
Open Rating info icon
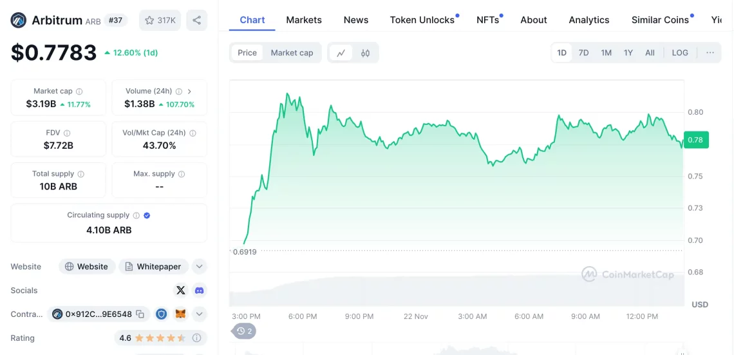point(197,338)
